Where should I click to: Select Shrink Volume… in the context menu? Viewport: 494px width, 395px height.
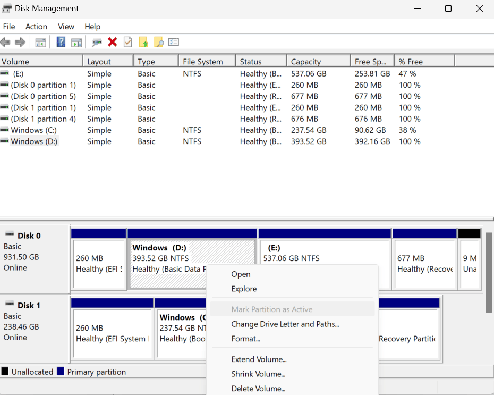tap(258, 374)
